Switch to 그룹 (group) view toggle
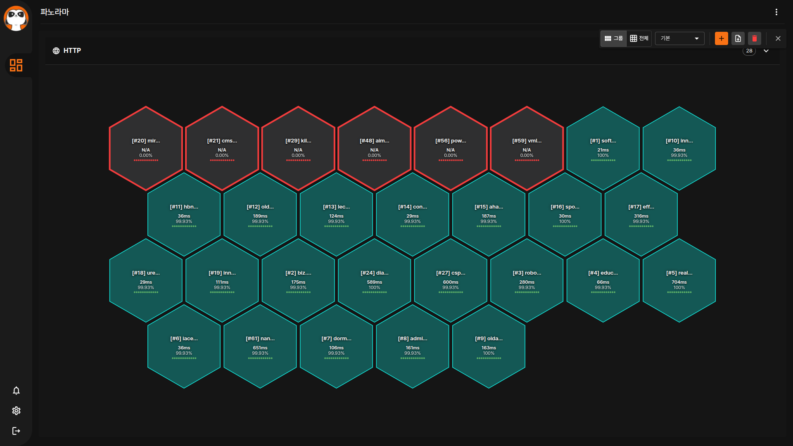Image resolution: width=793 pixels, height=446 pixels. coord(613,38)
